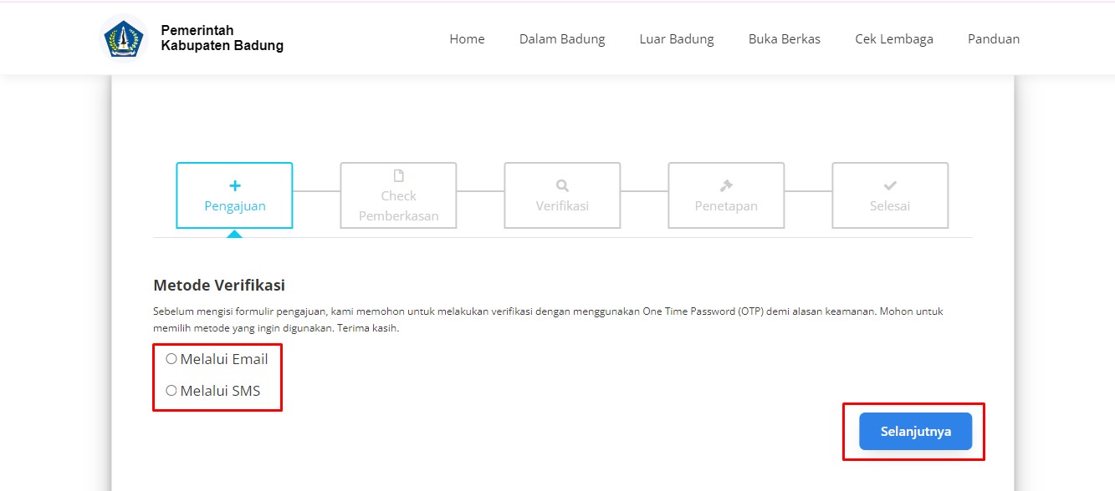
Task: Open the Cek Lembaga page
Action: tap(894, 38)
